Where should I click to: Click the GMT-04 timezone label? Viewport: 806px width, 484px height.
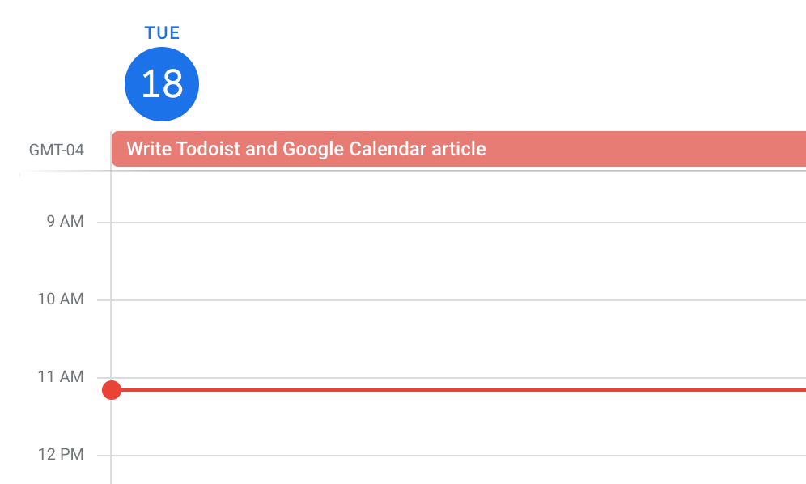(x=57, y=150)
